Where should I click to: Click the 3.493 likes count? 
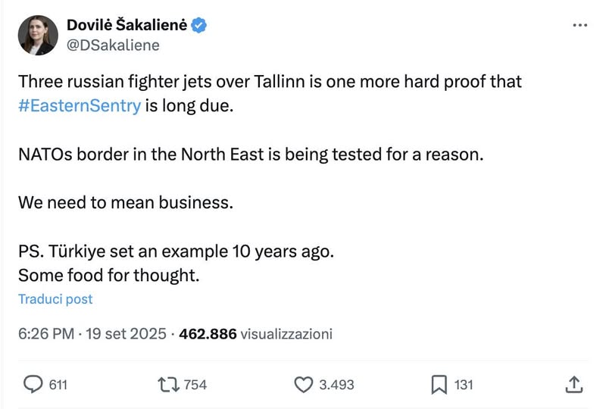pos(336,385)
